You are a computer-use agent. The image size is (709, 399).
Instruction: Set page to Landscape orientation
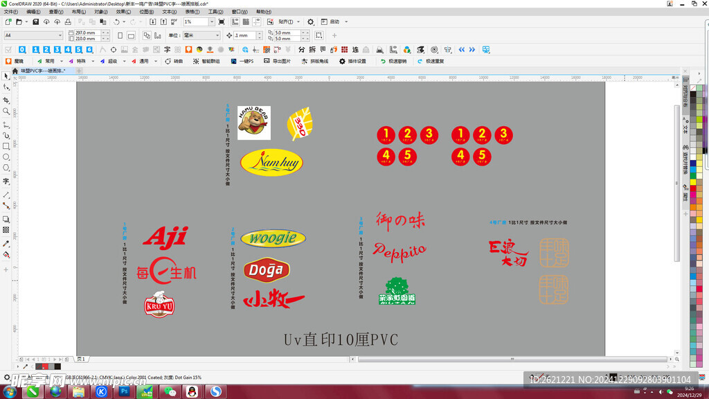click(x=131, y=35)
